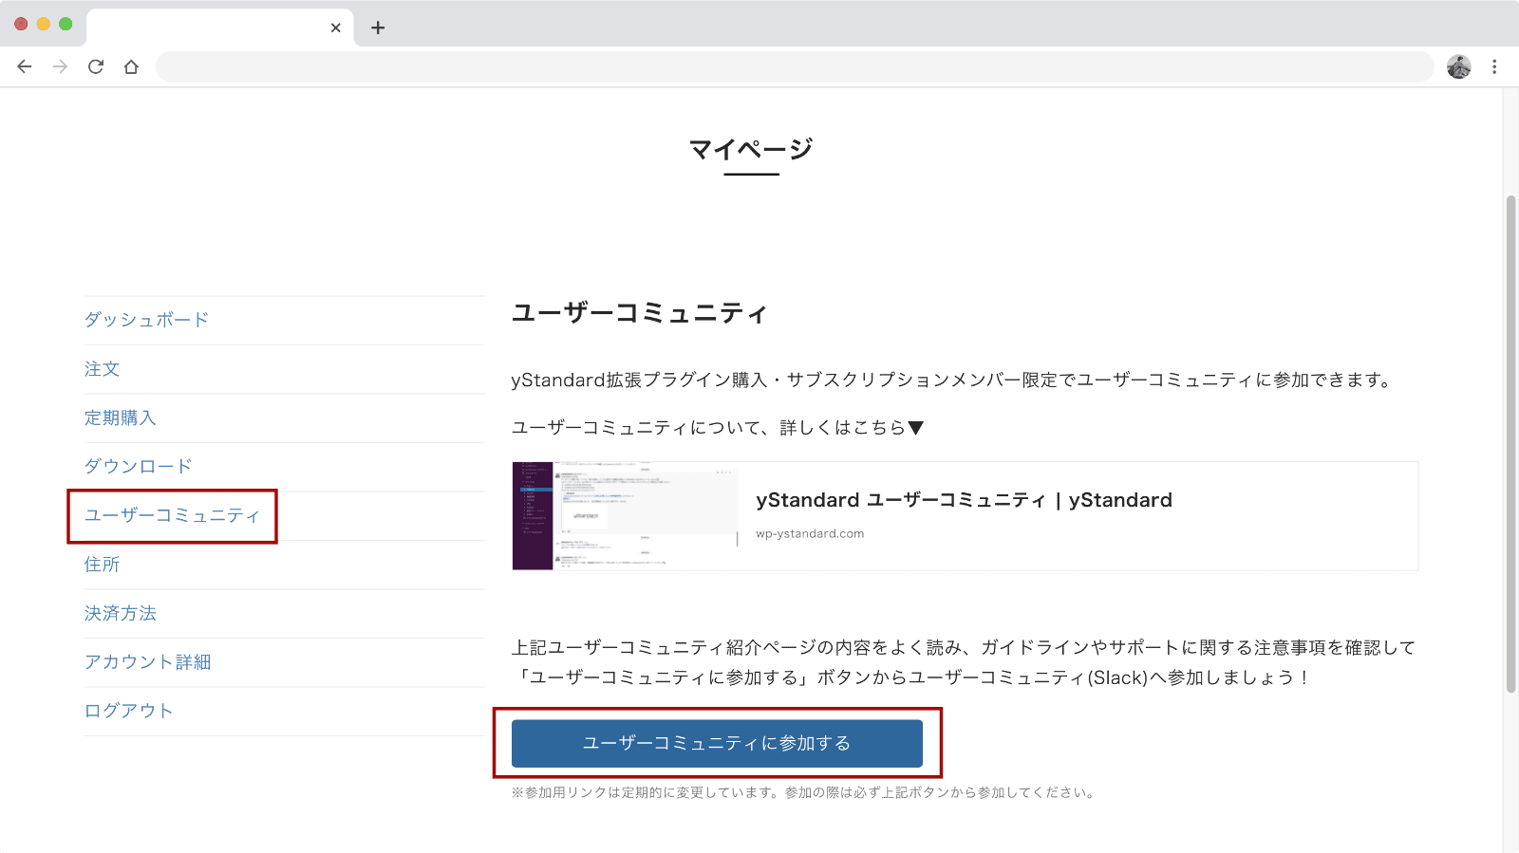Open the ダッシュボード menu link

[x=146, y=320]
